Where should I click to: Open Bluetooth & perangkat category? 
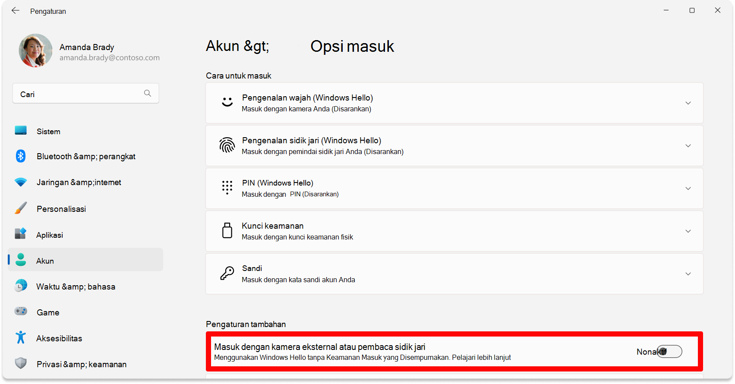pyautogui.click(x=85, y=156)
